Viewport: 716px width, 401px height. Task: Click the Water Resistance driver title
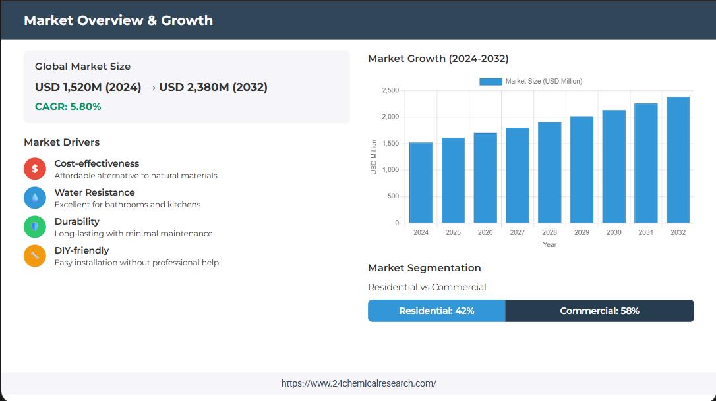[x=94, y=192]
